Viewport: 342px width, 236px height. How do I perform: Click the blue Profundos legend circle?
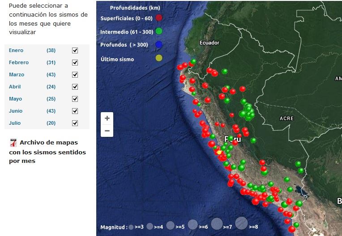(x=159, y=44)
